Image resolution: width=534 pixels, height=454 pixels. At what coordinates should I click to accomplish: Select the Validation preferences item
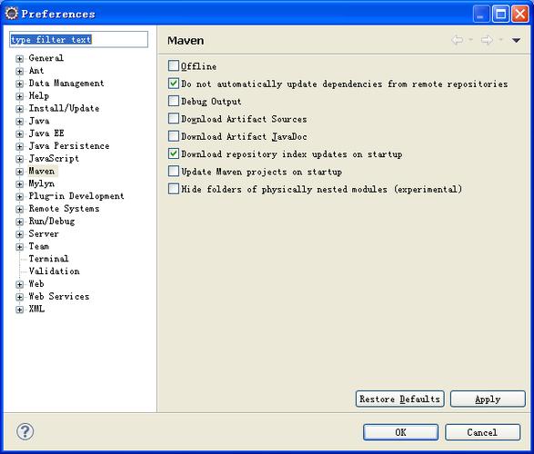[x=55, y=271]
